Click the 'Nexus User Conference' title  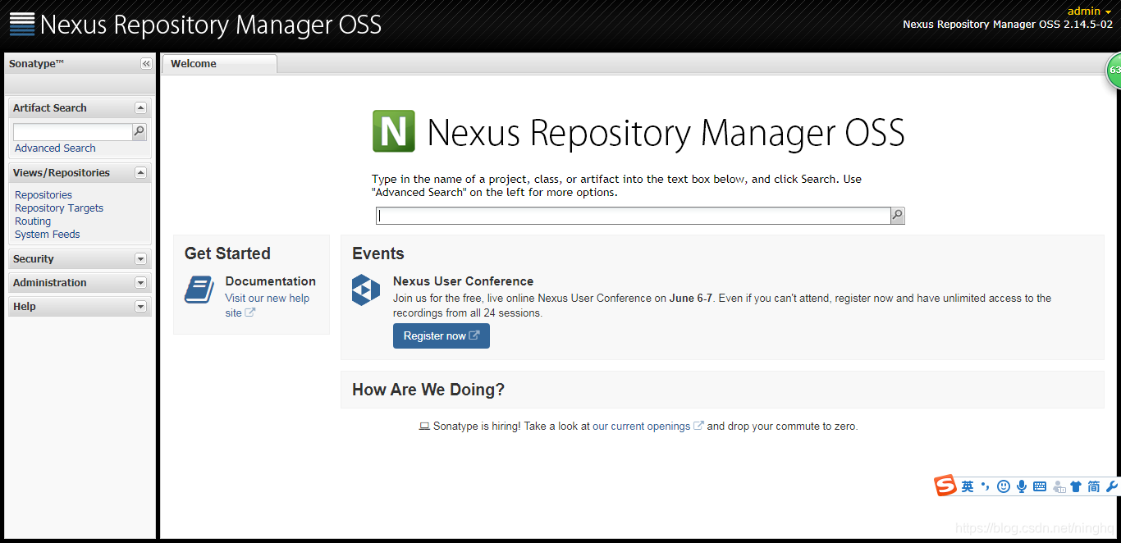463,281
